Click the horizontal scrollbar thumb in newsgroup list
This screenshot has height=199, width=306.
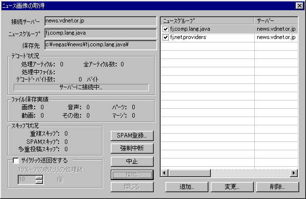189,173
